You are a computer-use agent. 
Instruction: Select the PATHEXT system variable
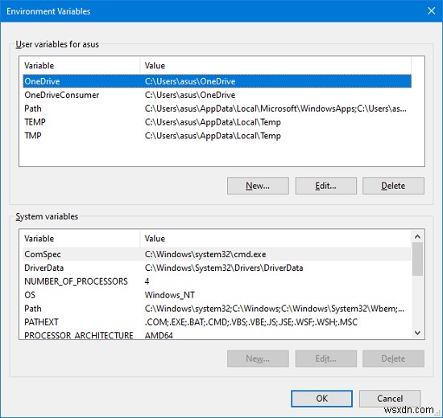[217, 322]
